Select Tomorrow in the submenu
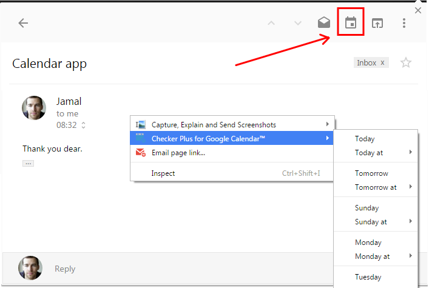 pyautogui.click(x=376, y=173)
